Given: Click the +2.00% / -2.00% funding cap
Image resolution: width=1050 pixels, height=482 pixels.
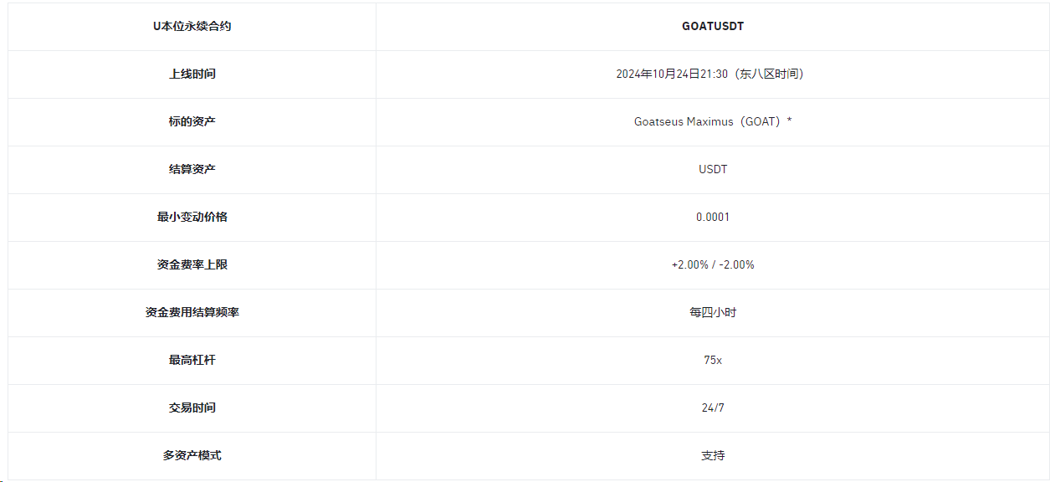Looking at the screenshot, I should tap(713, 264).
